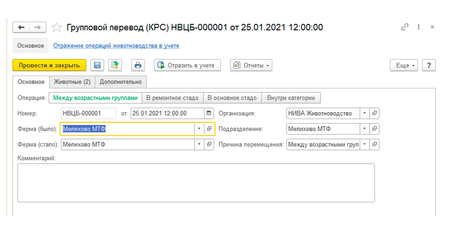
Task: Save document with the floppy disk icon
Action: (97, 65)
